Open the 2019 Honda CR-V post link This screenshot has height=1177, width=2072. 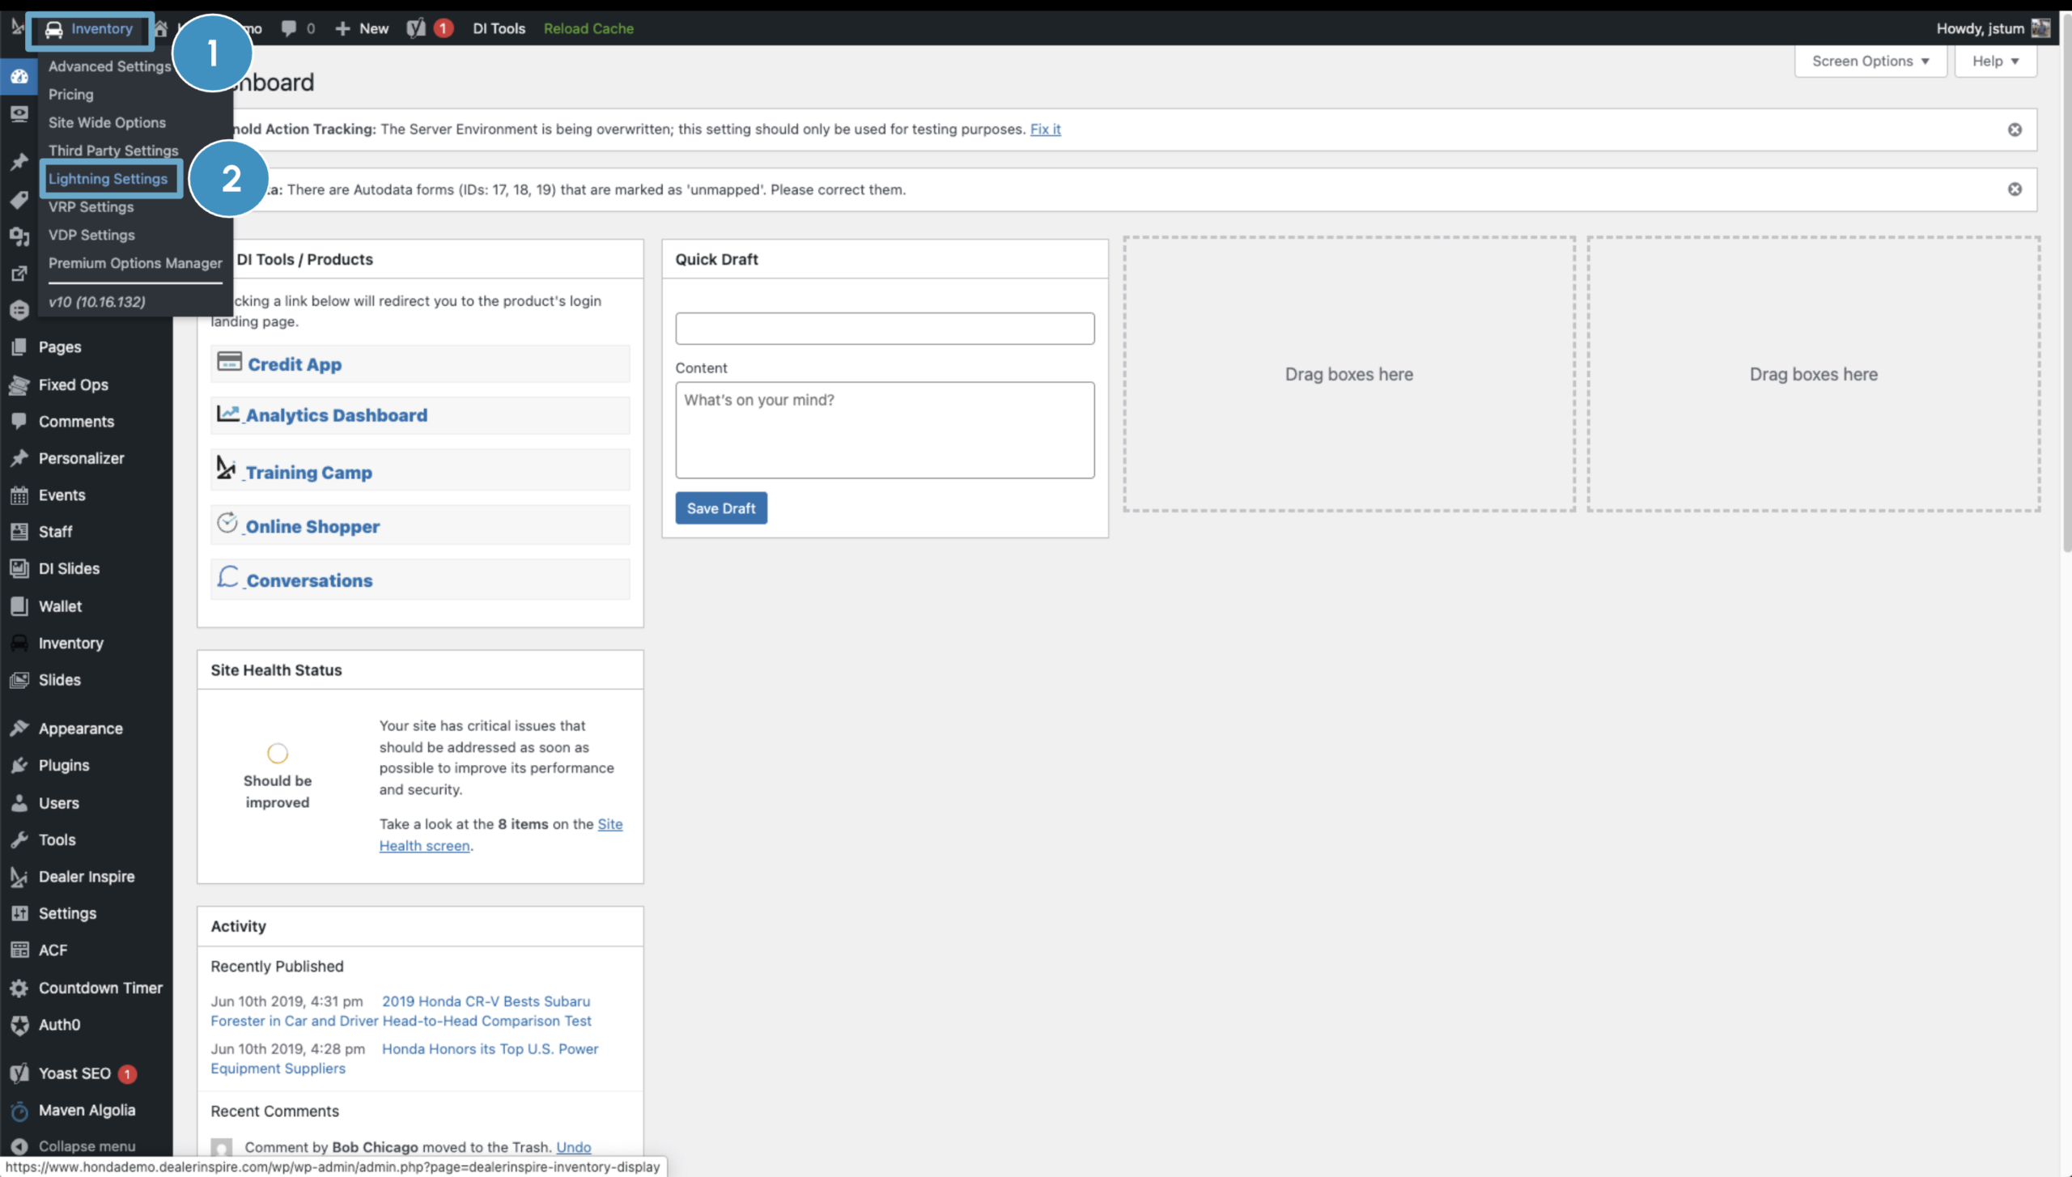click(x=401, y=1011)
